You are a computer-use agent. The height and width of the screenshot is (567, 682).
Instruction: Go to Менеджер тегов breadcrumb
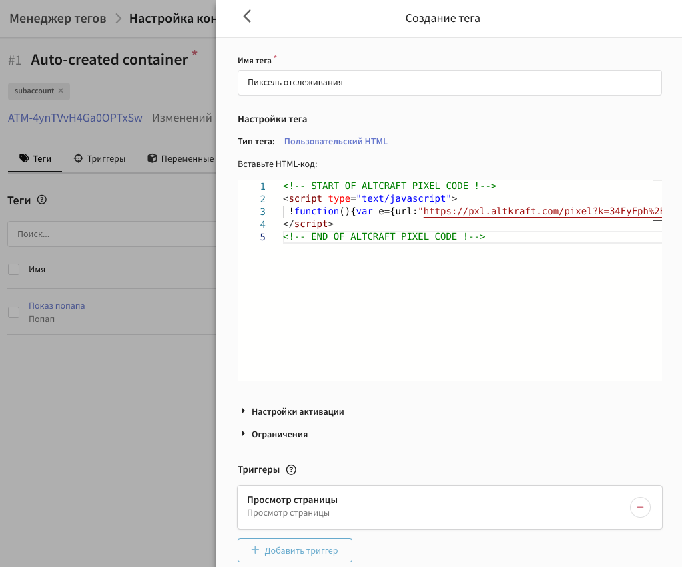(58, 18)
